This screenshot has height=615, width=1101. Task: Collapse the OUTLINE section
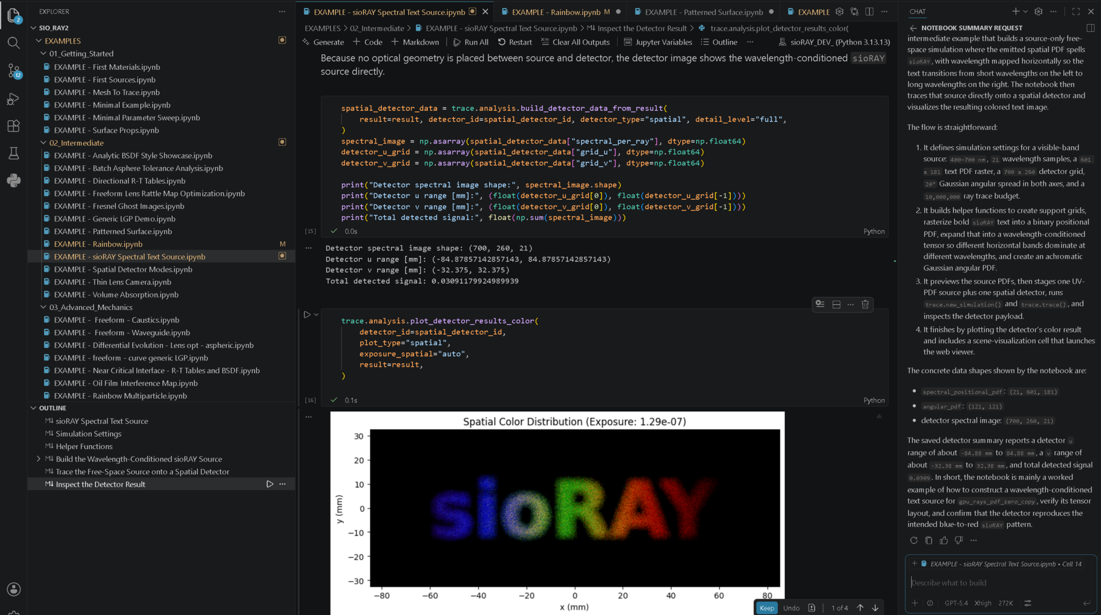(33, 408)
